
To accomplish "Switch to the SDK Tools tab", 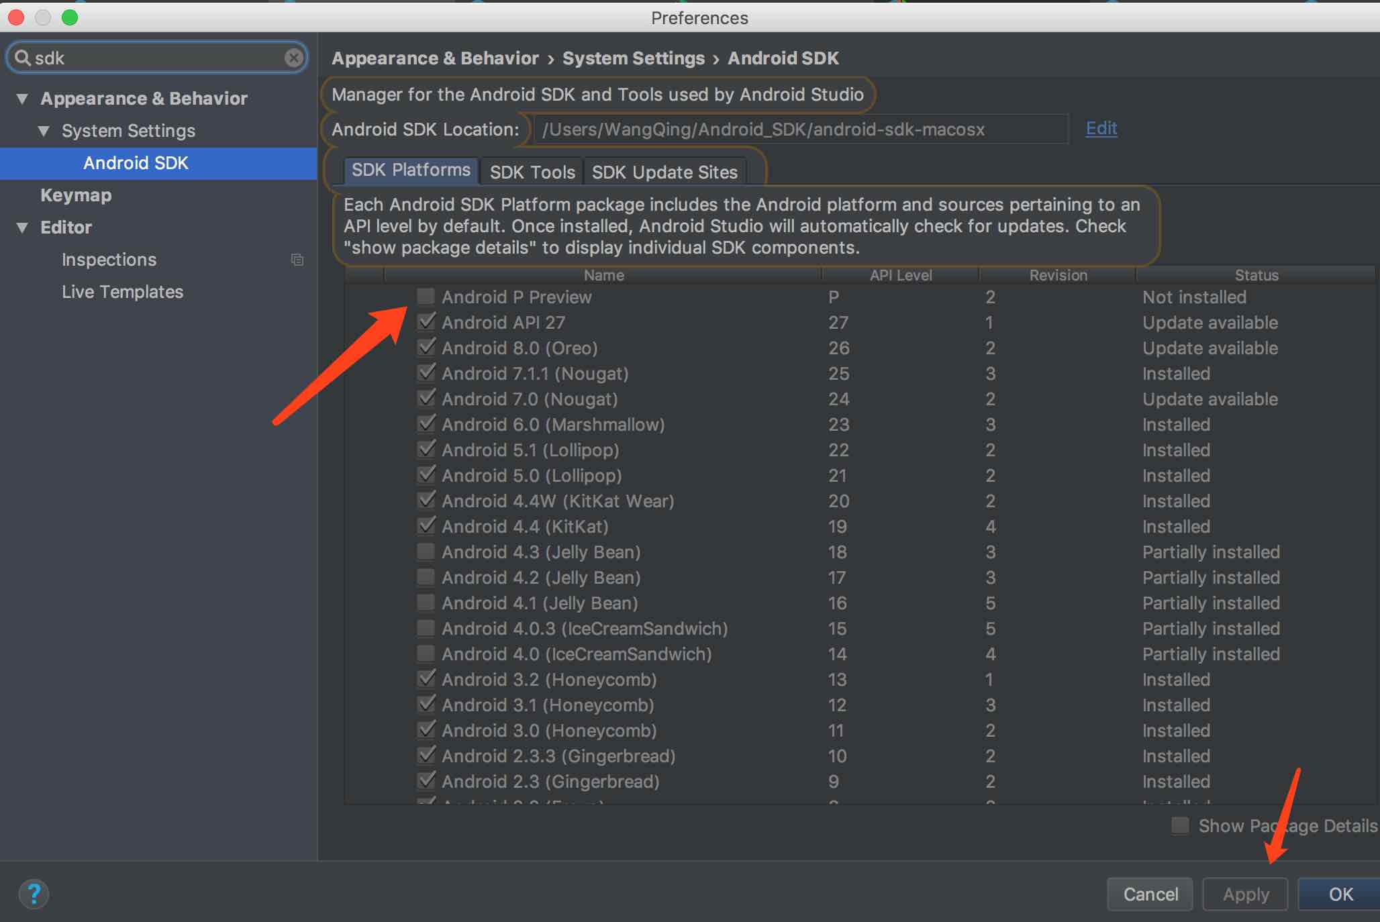I will (x=532, y=172).
